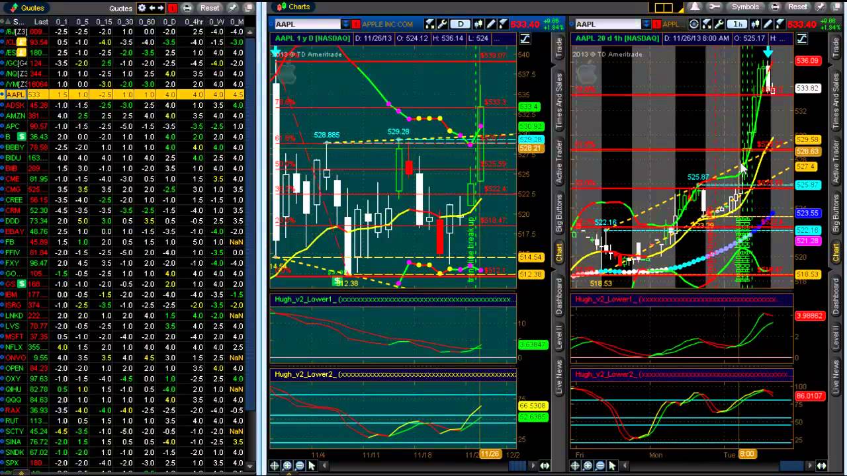Screen dimensions: 847x476
Task: Click the back arrow in Quotes toolbar
Action: coord(152,8)
